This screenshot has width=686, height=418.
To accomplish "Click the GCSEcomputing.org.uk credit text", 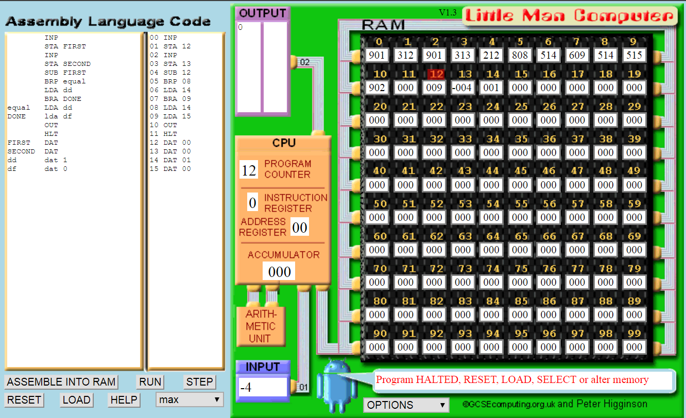I will [x=555, y=404].
